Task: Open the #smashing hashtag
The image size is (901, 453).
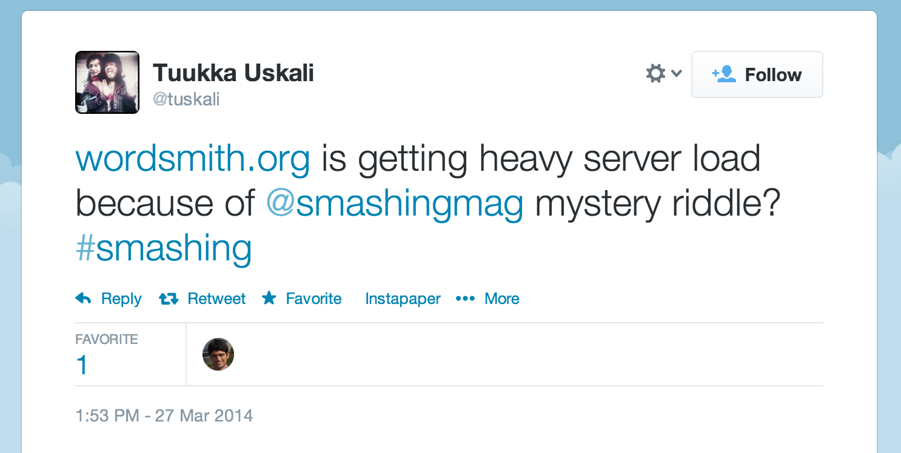Action: [x=164, y=248]
